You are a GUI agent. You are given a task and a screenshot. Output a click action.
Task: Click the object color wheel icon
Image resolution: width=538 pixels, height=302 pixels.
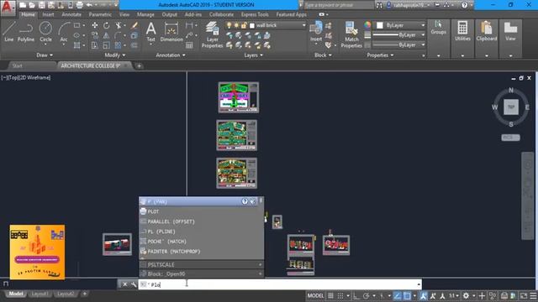coord(367,25)
